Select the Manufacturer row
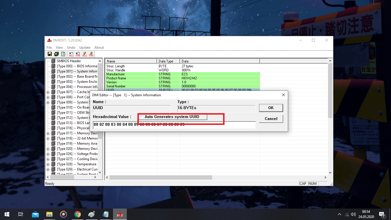This screenshot has height=220, width=391. (182, 74)
